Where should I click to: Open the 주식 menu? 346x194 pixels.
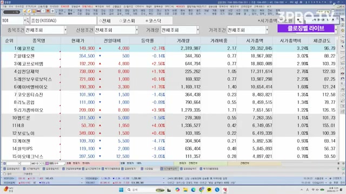point(11,6)
